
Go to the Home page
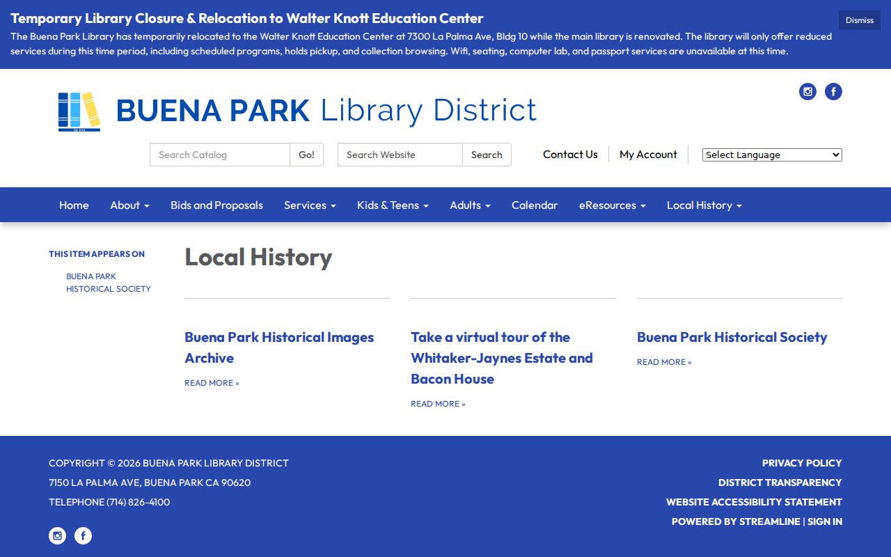[x=74, y=205]
